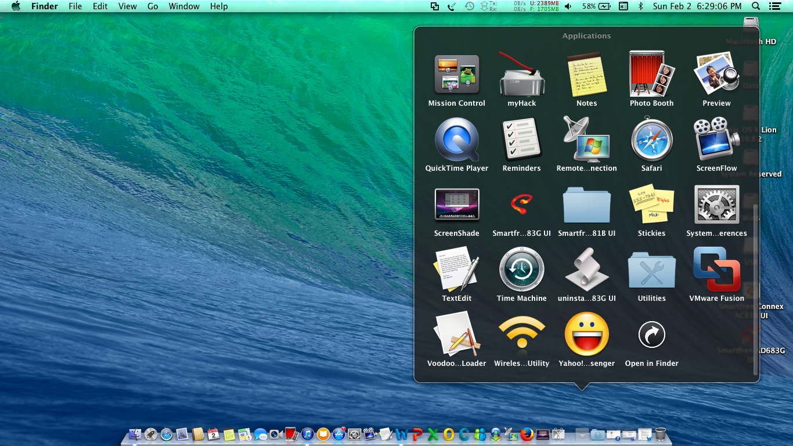Open Time Machine

click(522, 269)
